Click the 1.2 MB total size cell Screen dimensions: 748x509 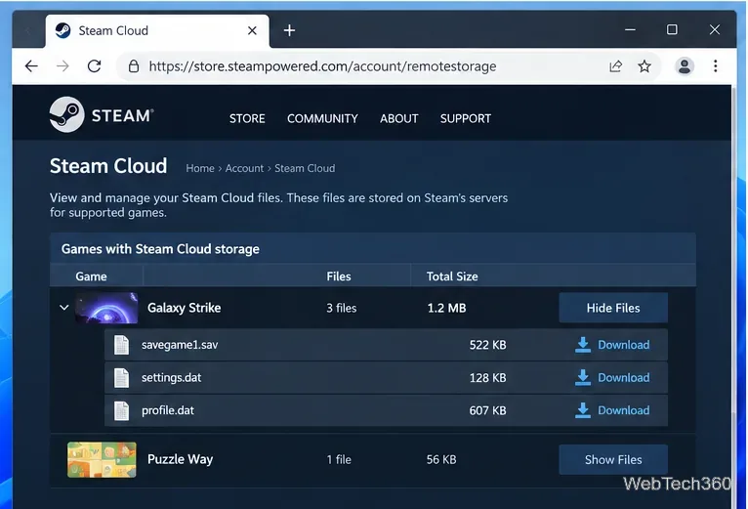tap(446, 308)
